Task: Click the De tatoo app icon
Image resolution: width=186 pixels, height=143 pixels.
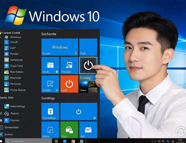Action: tap(6, 84)
